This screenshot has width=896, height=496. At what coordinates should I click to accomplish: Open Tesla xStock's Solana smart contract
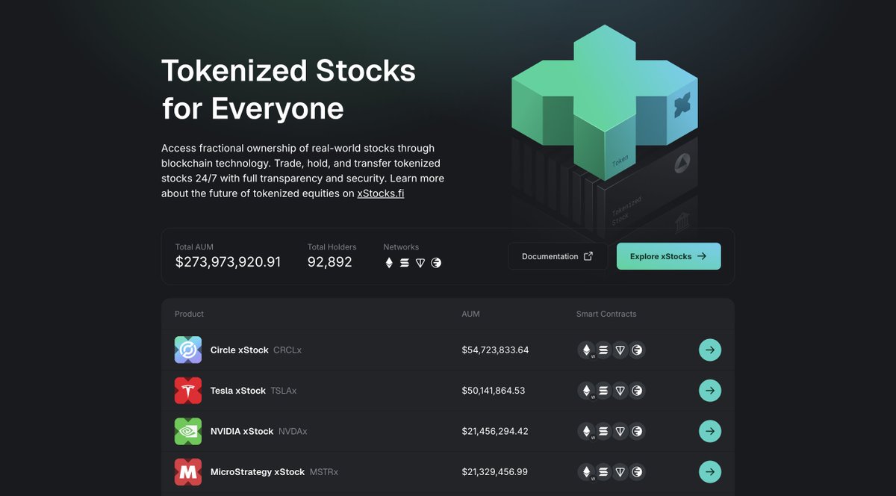point(603,390)
